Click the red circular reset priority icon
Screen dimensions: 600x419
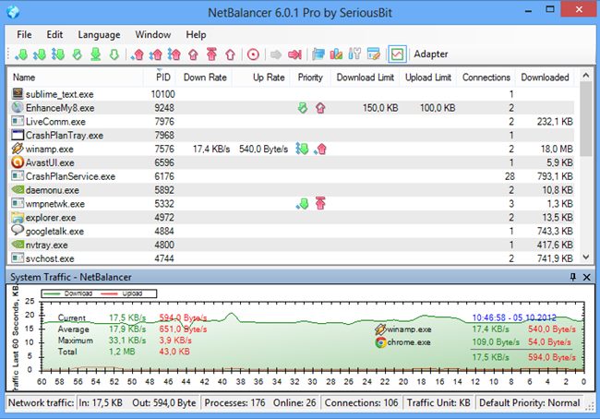tap(254, 54)
